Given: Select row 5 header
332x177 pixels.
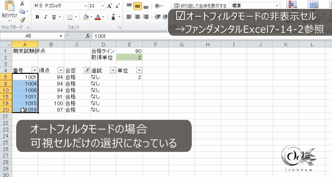Looking at the screenshot, I should pos(6,77).
